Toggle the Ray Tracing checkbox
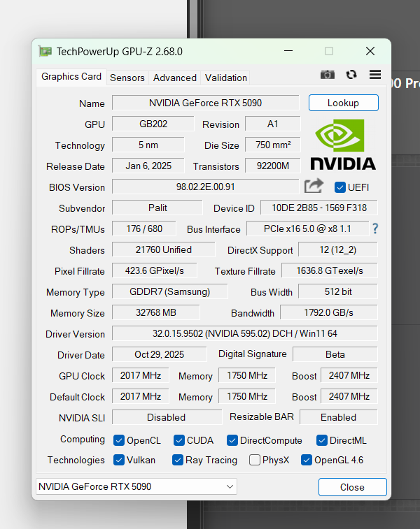 (x=178, y=460)
